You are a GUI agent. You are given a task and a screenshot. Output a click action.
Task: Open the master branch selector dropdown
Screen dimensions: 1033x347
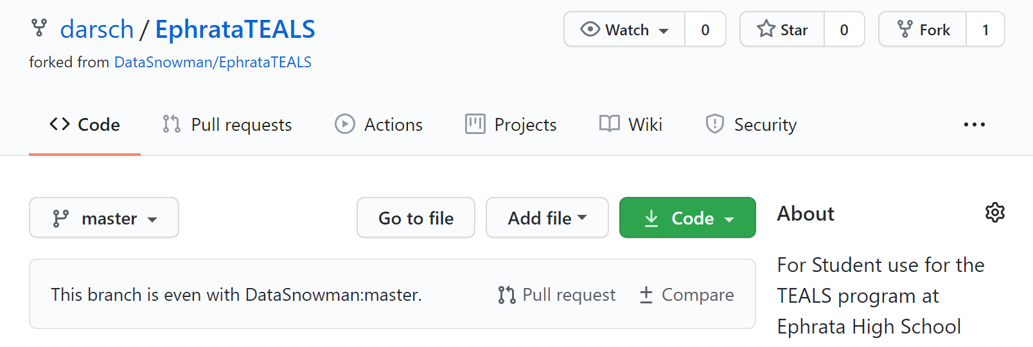[104, 218]
